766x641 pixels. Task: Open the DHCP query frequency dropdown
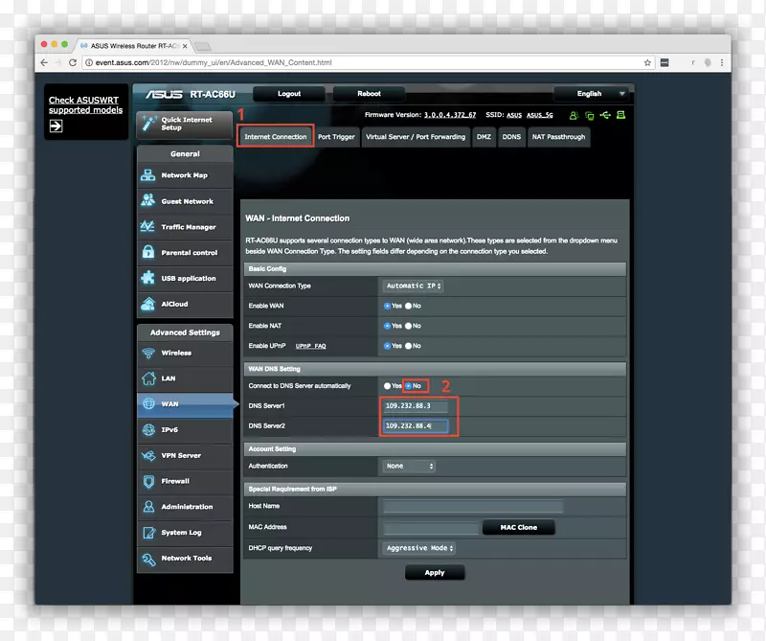[419, 548]
